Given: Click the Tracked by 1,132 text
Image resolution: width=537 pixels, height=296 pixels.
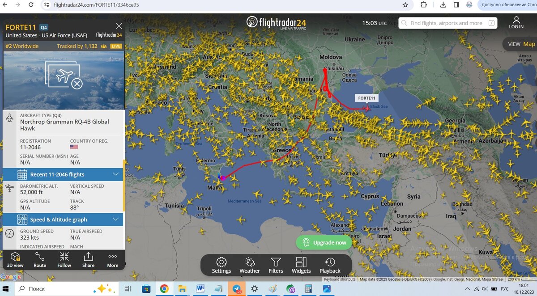Looking at the screenshot, I should (77, 46).
